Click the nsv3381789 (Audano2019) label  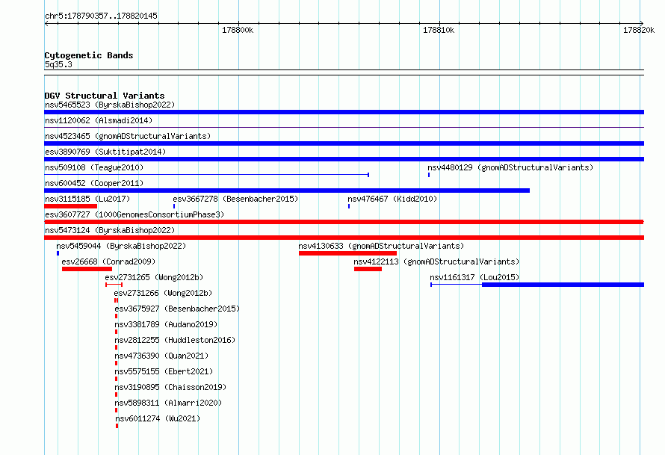166,324
